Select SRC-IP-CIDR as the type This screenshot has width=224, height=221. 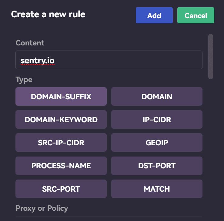61,142
